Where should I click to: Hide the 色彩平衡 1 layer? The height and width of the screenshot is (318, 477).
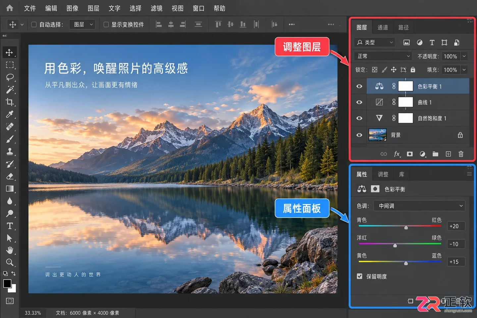tap(359, 86)
